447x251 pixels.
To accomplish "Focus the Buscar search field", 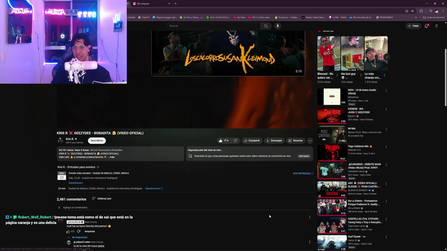I will (213, 26).
